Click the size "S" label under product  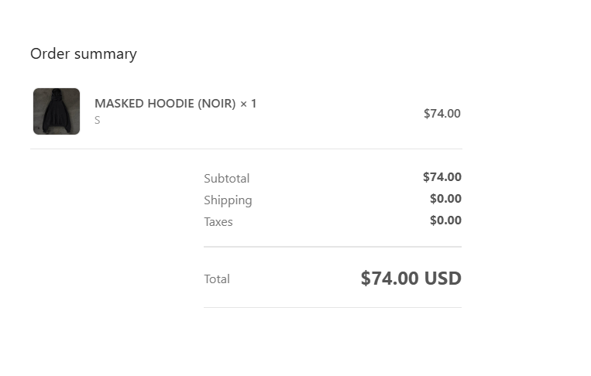pos(98,121)
